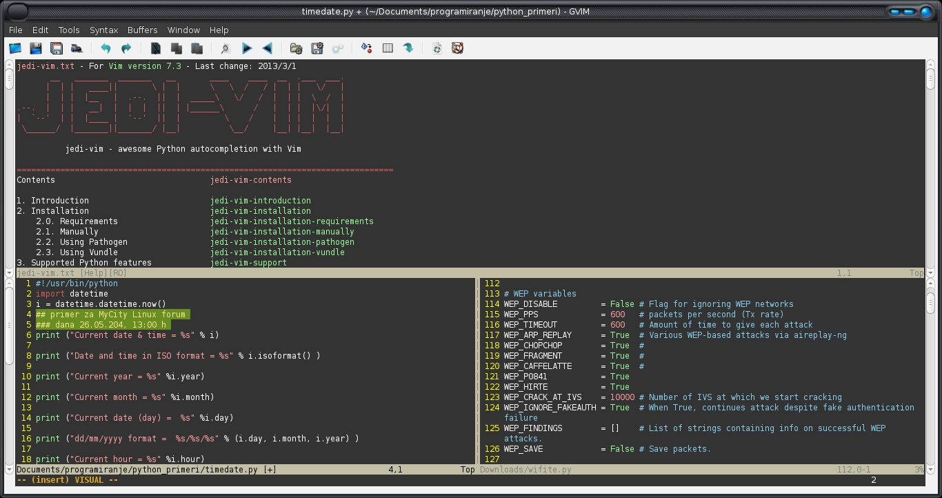Expand the Tools menu
The width and height of the screenshot is (942, 498).
69,30
